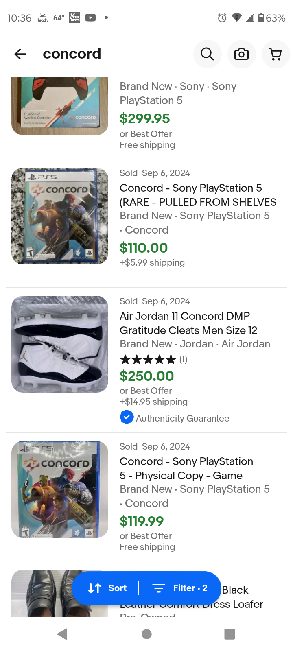Screen dimensions: 293x651
Task: Open search with magnifying glass icon
Action: point(207,54)
